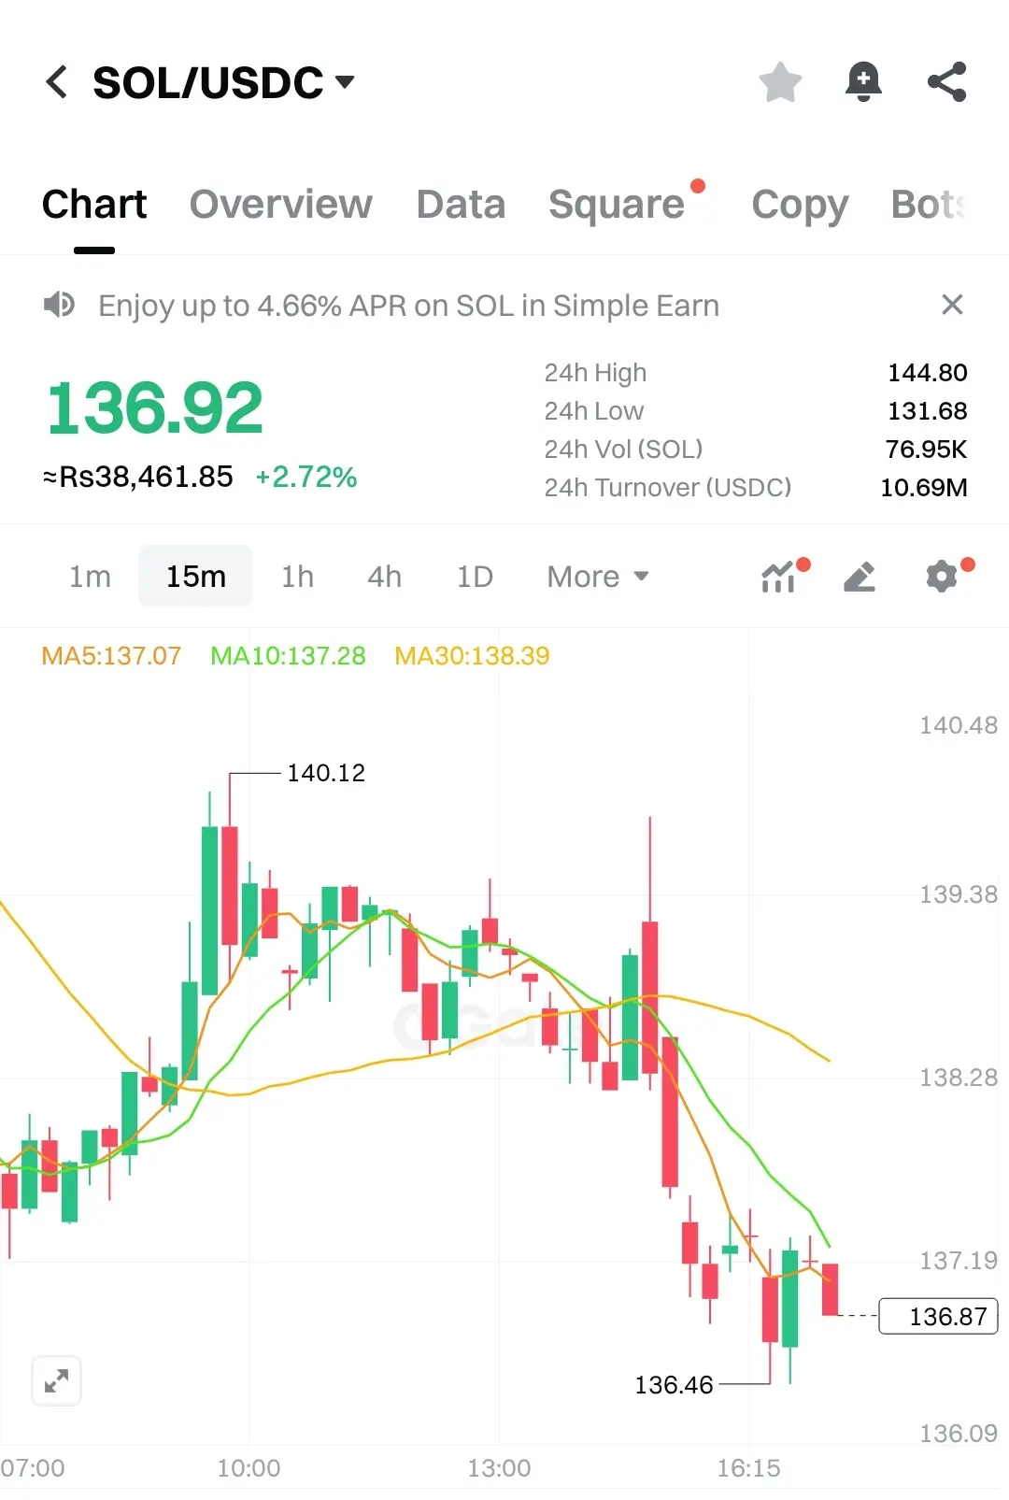This screenshot has width=1009, height=1500.
Task: Tap the +2.72% change value
Action: (306, 477)
